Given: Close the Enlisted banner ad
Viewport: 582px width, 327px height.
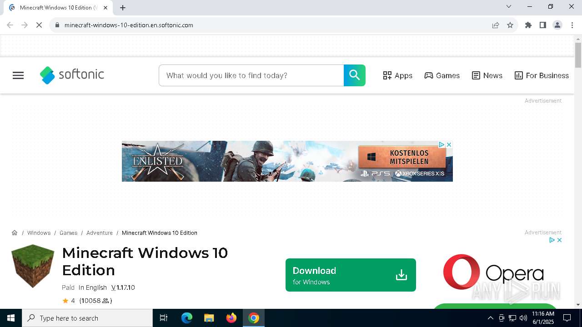Looking at the screenshot, I should (449, 144).
